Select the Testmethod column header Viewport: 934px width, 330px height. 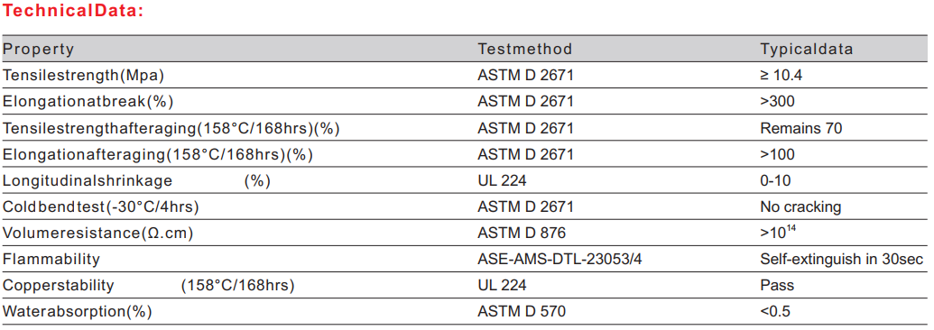[525, 49]
